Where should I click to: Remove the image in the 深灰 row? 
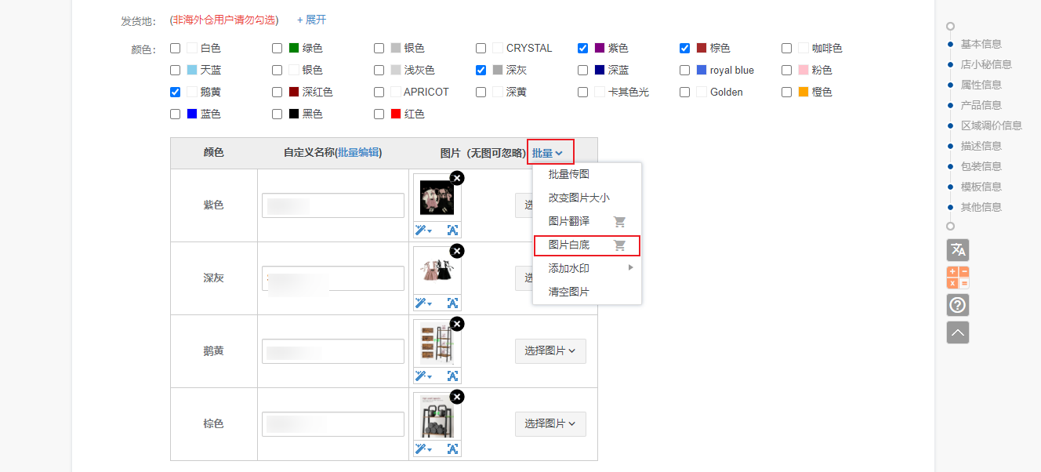[x=457, y=251]
